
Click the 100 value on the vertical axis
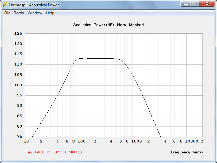click(x=18, y=85)
